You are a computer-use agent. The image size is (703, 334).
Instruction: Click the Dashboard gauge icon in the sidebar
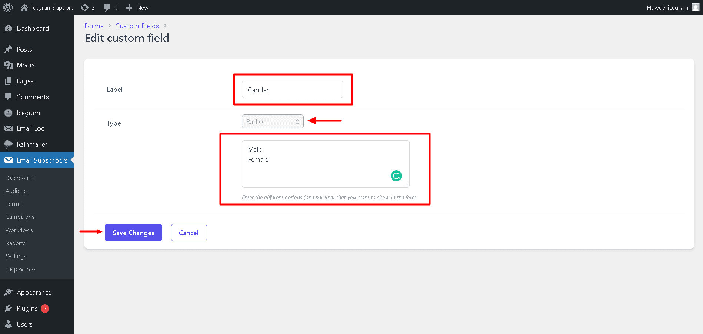(x=8, y=29)
